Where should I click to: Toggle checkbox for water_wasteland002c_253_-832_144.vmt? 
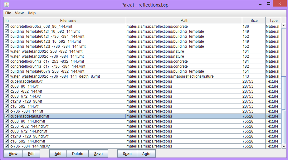(x=7, y=51)
